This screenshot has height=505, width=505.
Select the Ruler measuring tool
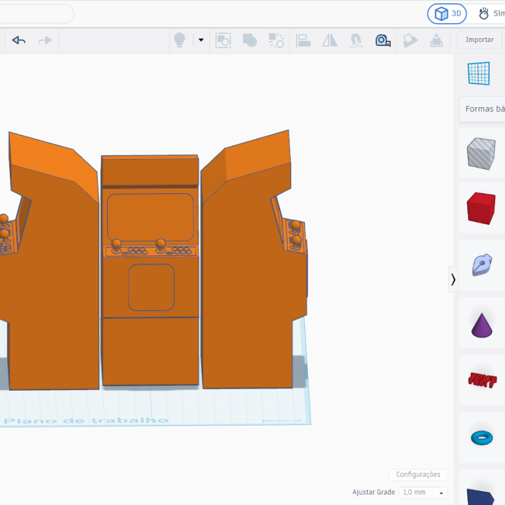(383, 41)
